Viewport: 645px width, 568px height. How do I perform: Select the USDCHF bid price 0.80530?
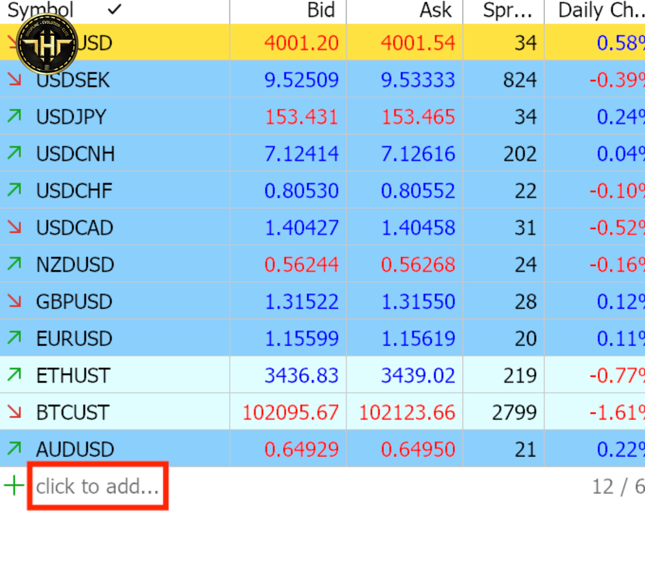pyautogui.click(x=301, y=191)
